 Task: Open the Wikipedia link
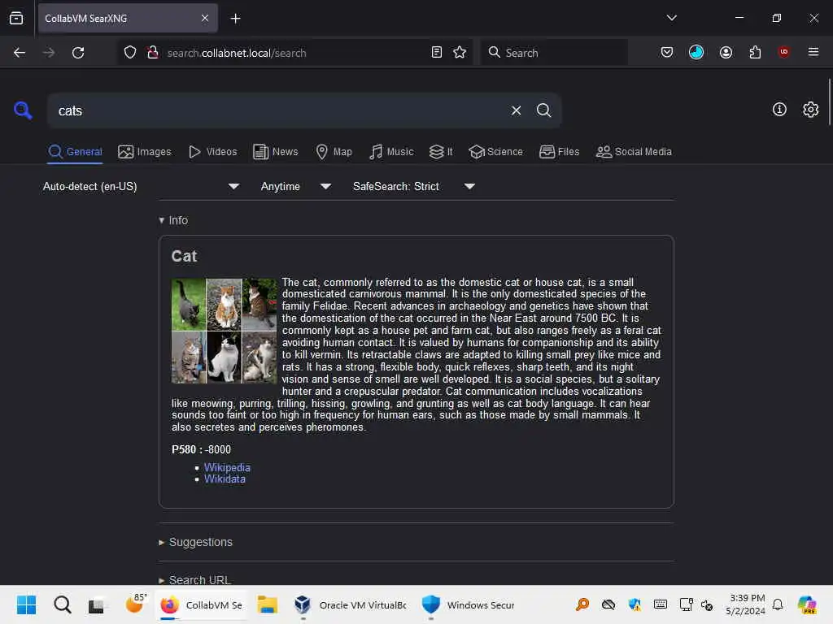227,467
